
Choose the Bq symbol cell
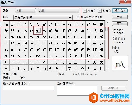tap(19, 56)
